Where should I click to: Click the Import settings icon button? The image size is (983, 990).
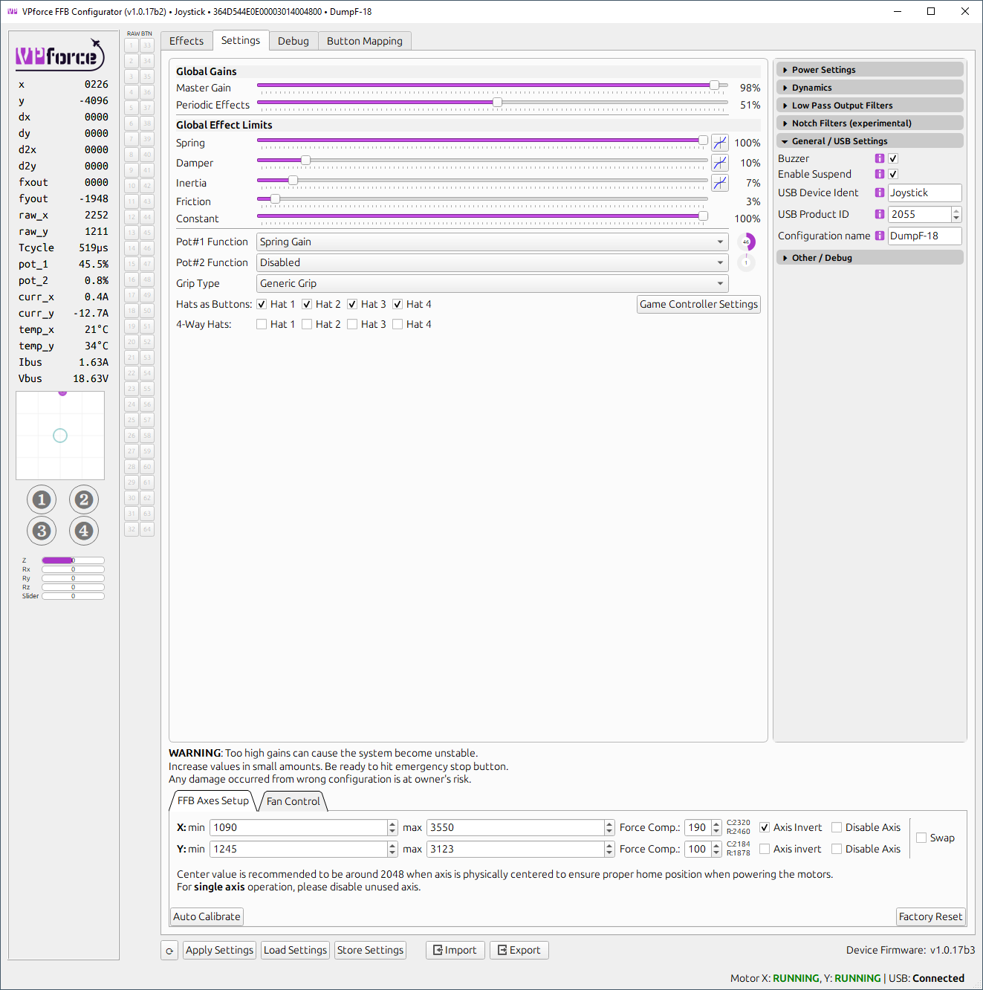455,950
